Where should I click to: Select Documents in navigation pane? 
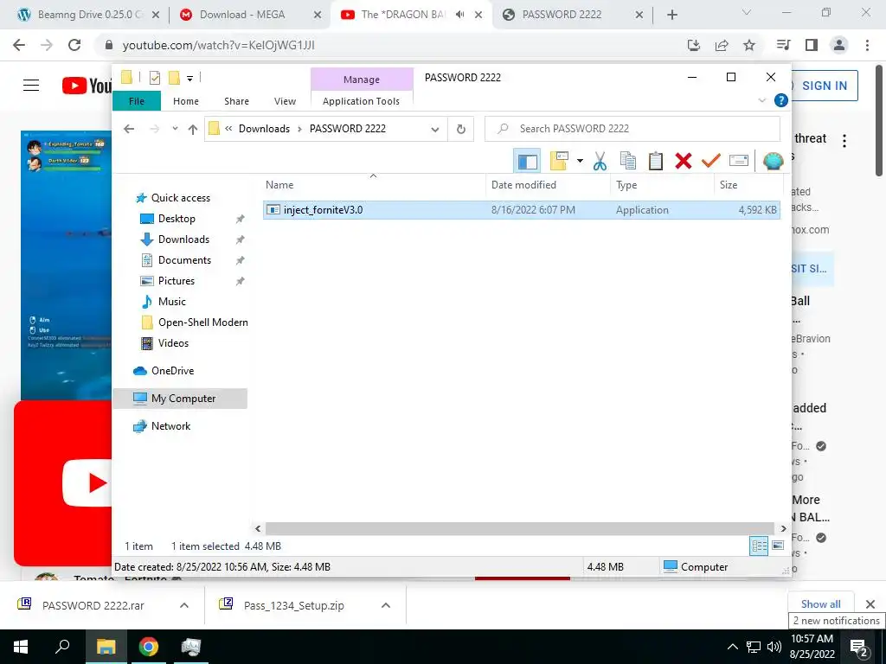pos(184,260)
